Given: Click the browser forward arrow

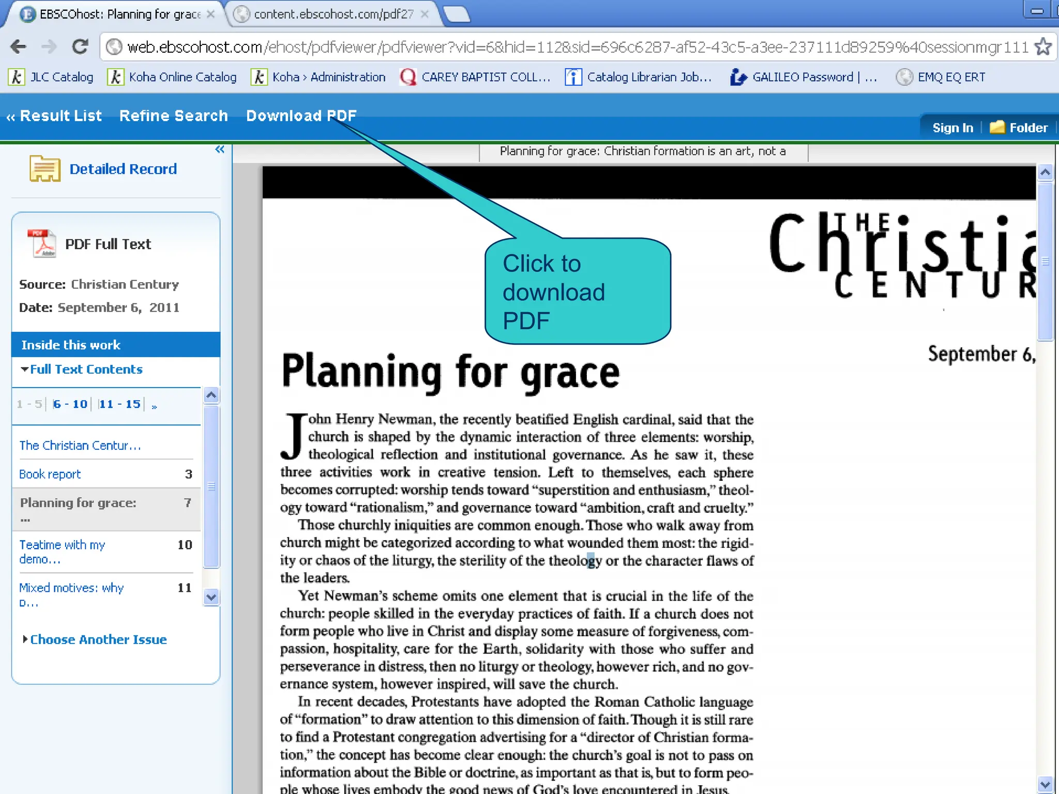Looking at the screenshot, I should [x=49, y=47].
